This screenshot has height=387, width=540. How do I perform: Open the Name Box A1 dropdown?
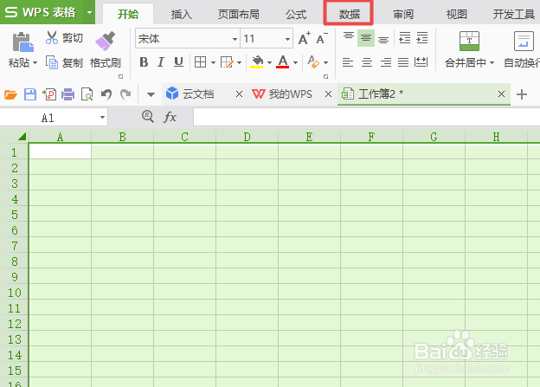click(102, 117)
